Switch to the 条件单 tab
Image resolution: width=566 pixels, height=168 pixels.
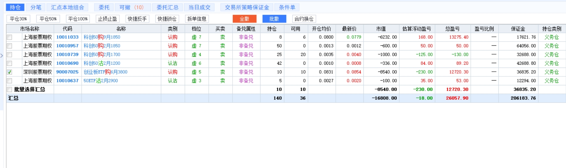287,7
